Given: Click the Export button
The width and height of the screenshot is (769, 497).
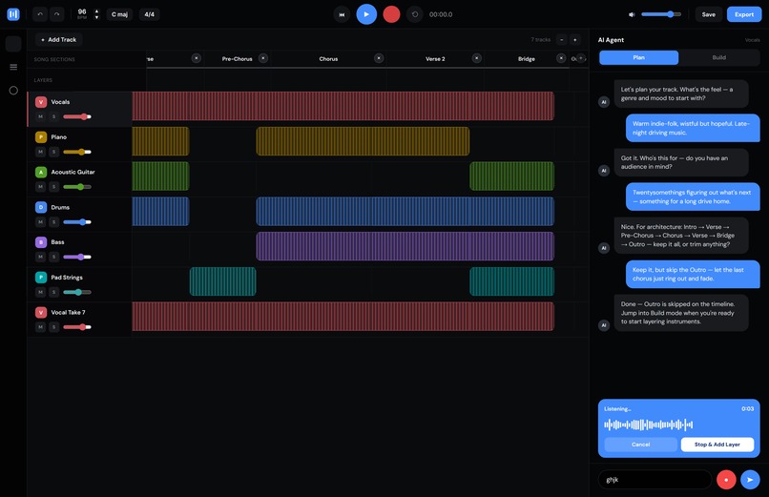Looking at the screenshot, I should [744, 14].
